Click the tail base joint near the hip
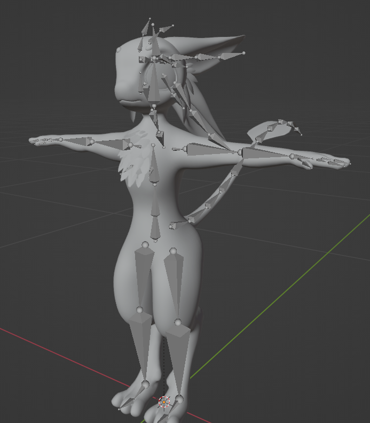This screenshot has height=423, width=370. [x=172, y=227]
